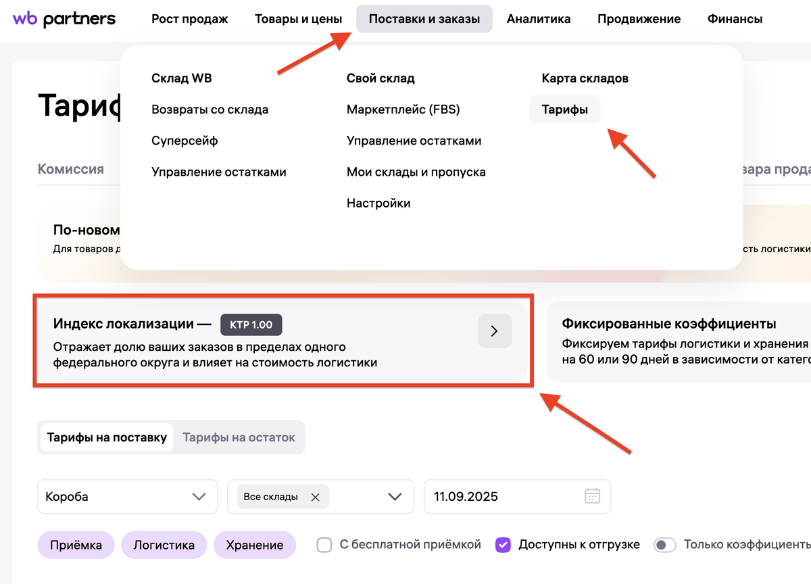Select the Хранение filter chip
The image size is (811, 584).
tap(255, 544)
